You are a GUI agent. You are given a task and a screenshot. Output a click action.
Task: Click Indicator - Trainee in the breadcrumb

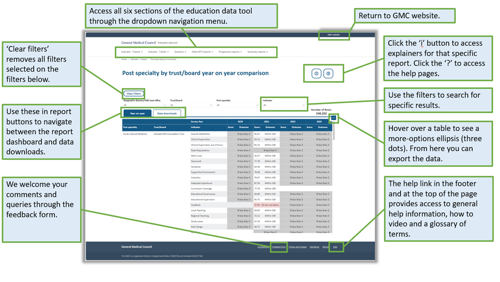coord(138,59)
